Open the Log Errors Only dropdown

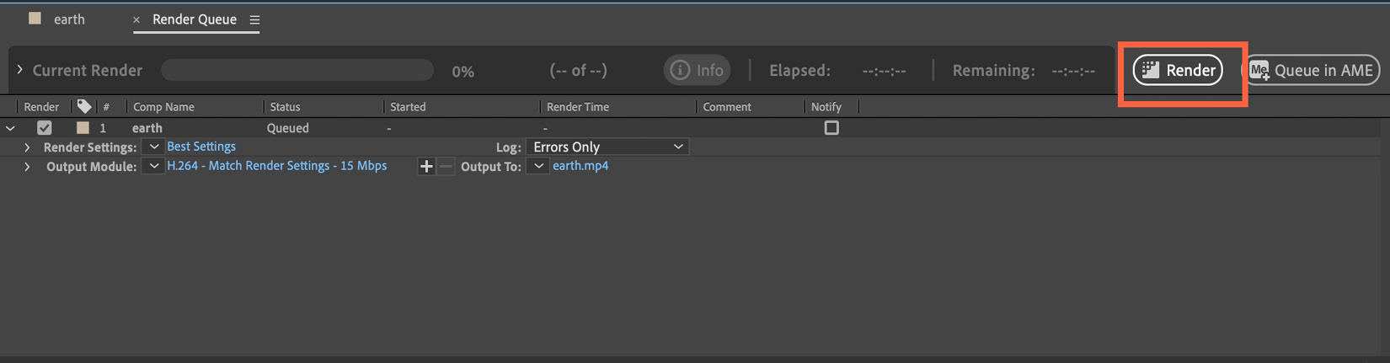point(607,147)
